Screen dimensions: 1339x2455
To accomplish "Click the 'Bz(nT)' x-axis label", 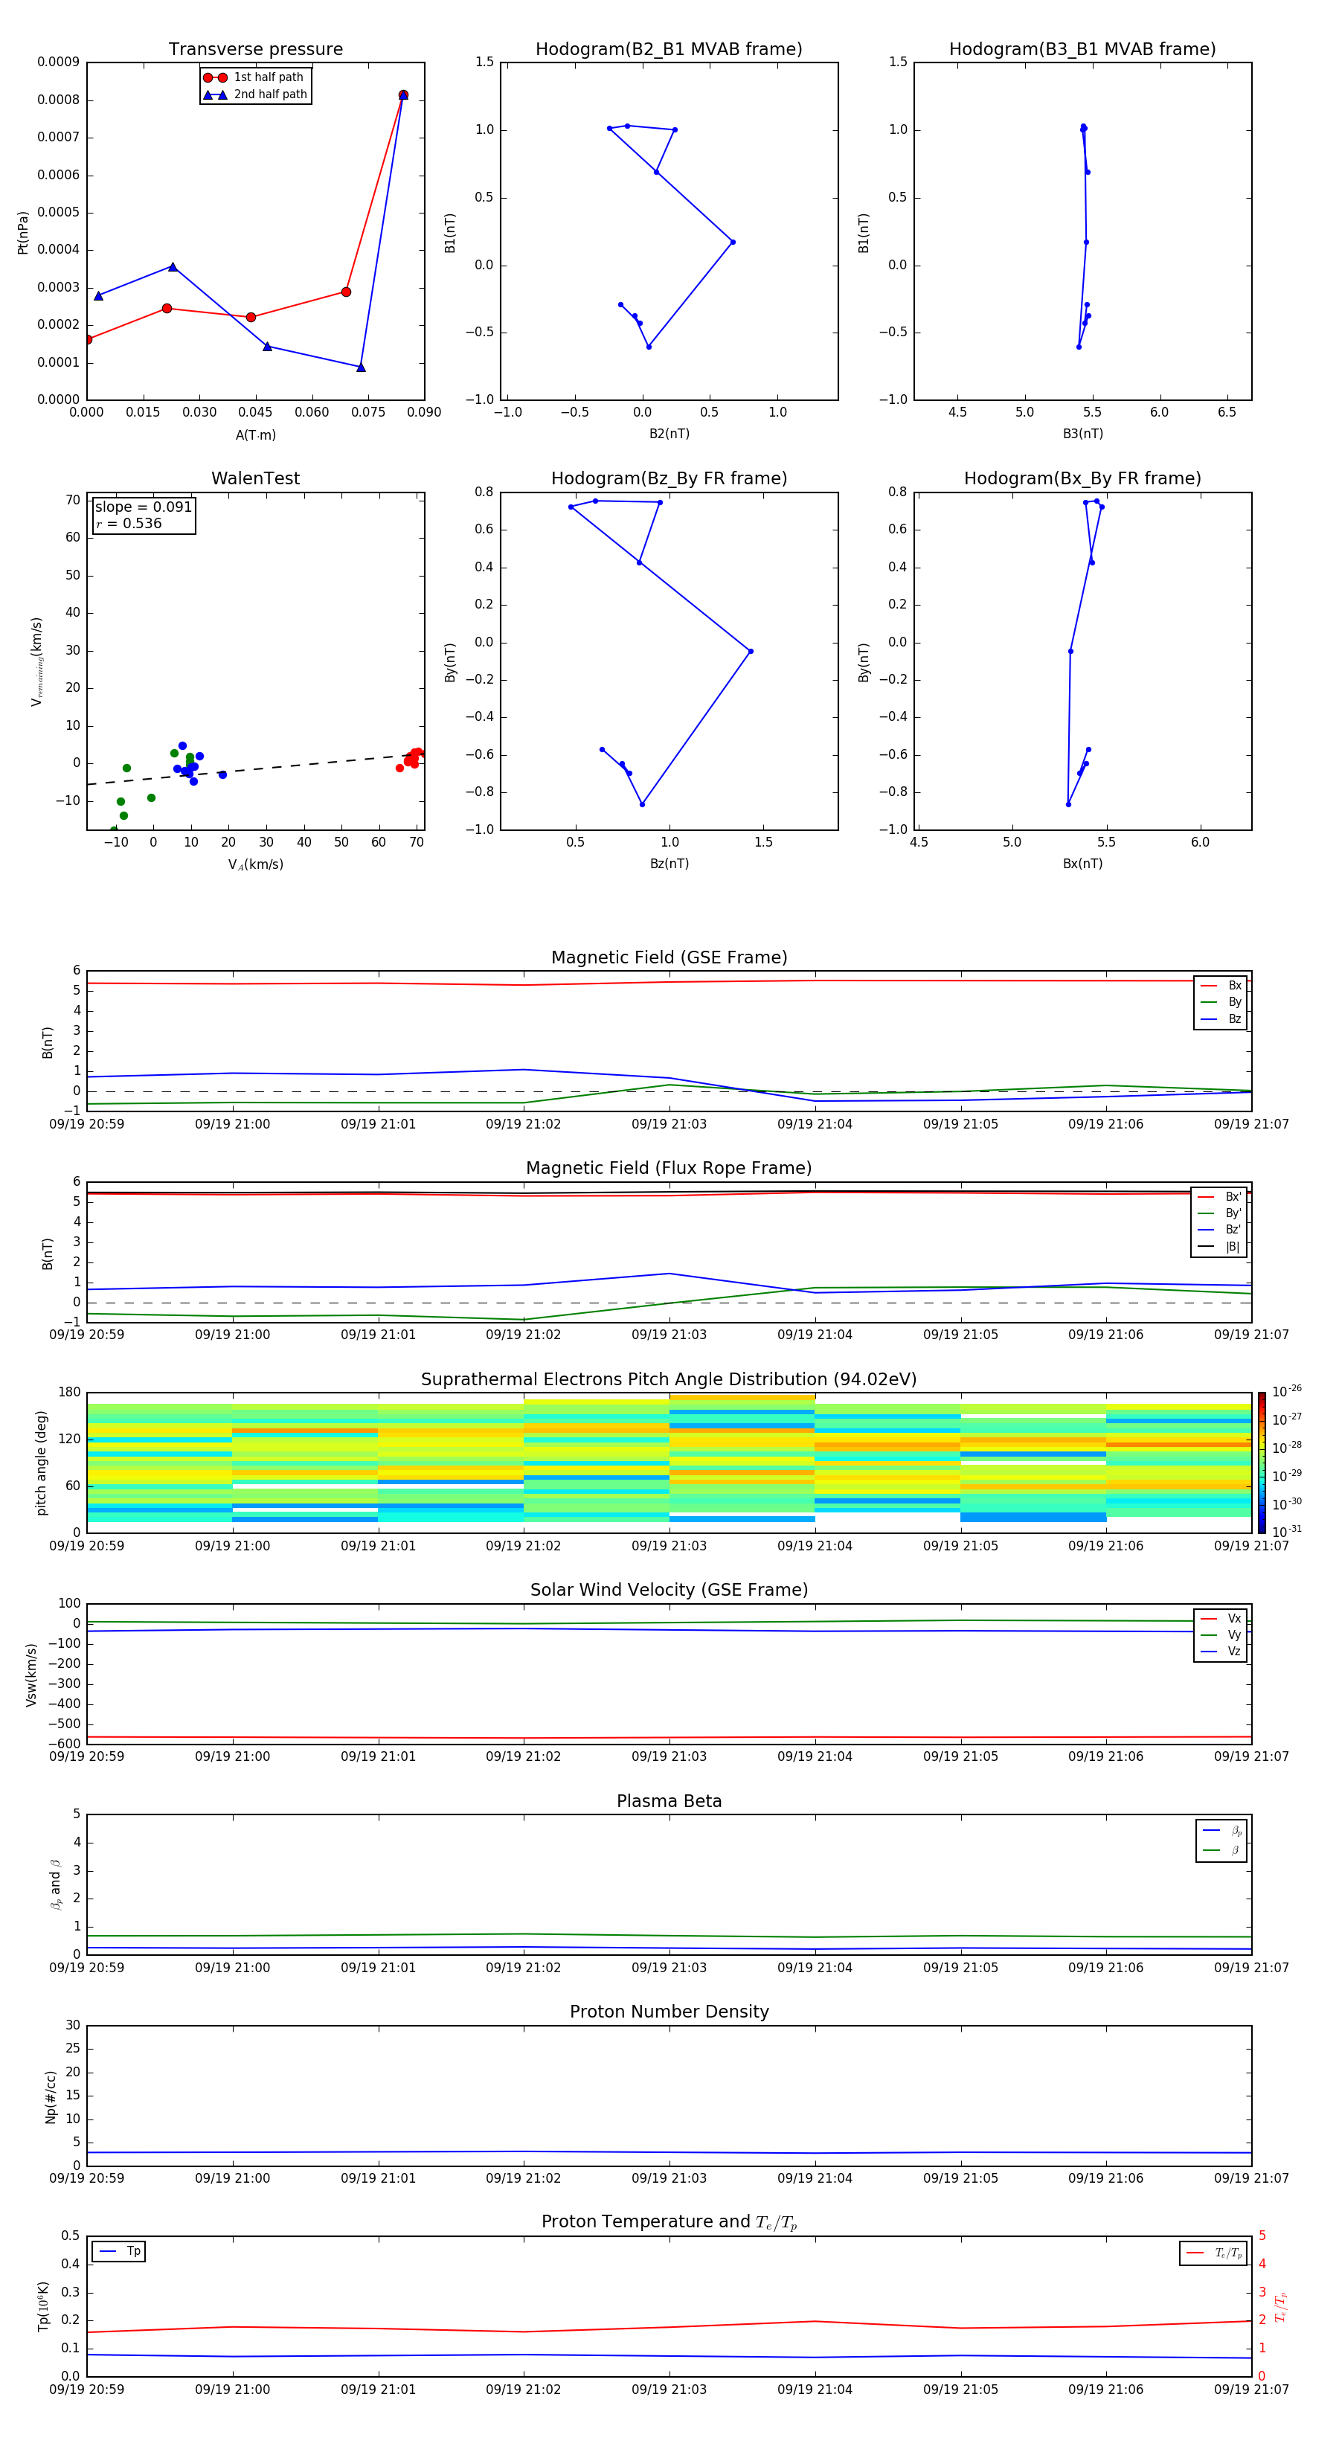I will coord(669,864).
